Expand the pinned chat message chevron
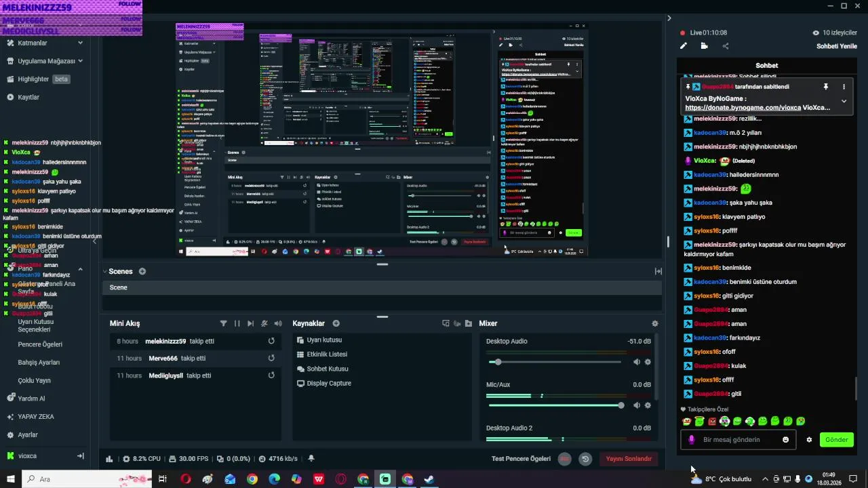The image size is (868, 488). click(x=844, y=101)
